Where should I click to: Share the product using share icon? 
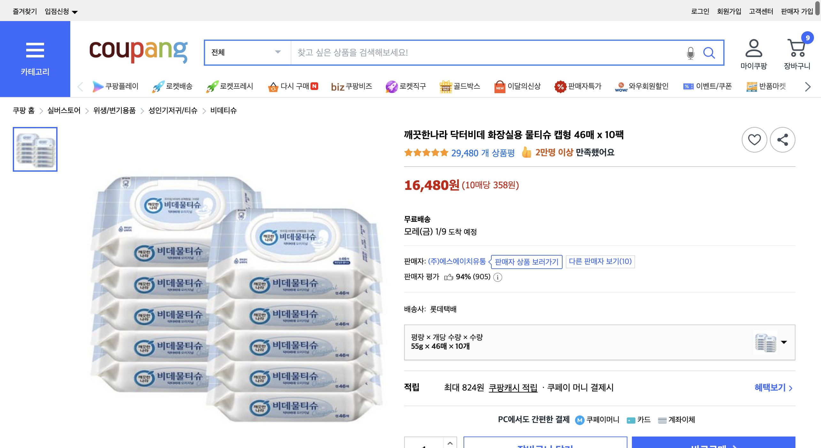(783, 139)
